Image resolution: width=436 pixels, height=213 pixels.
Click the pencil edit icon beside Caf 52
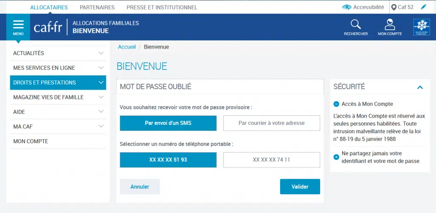click(x=424, y=7)
